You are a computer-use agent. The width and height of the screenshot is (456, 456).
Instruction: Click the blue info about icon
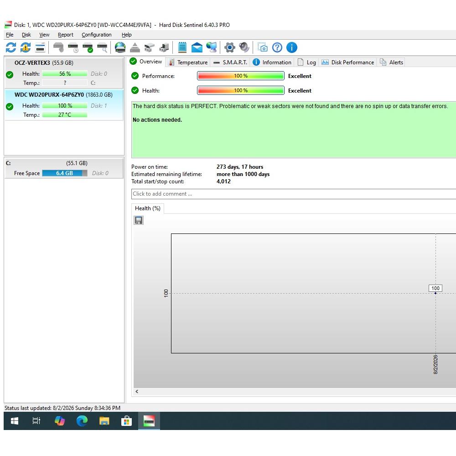tap(292, 47)
